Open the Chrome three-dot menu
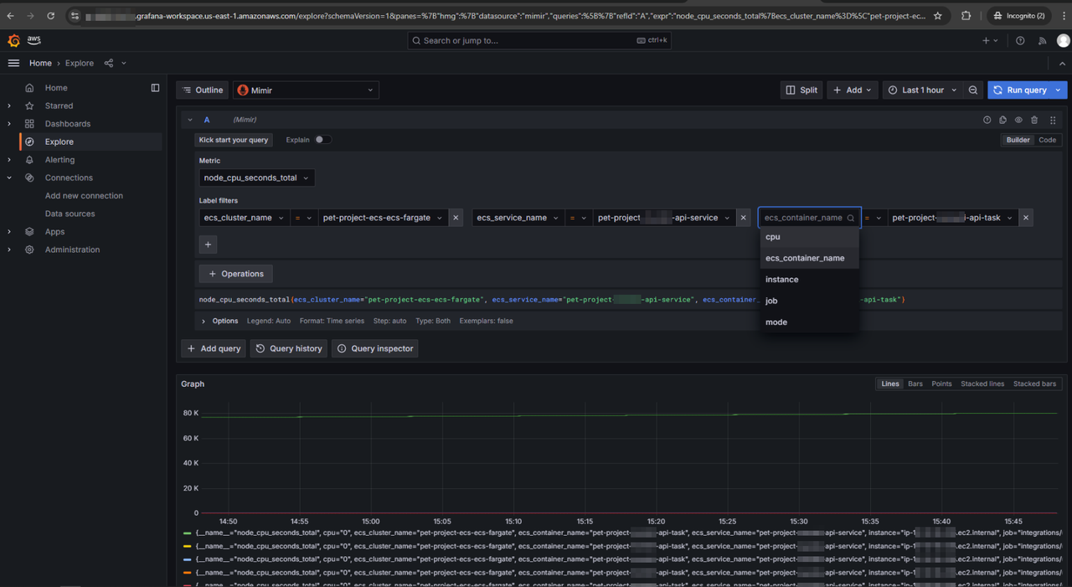The height and width of the screenshot is (587, 1072). point(1064,15)
